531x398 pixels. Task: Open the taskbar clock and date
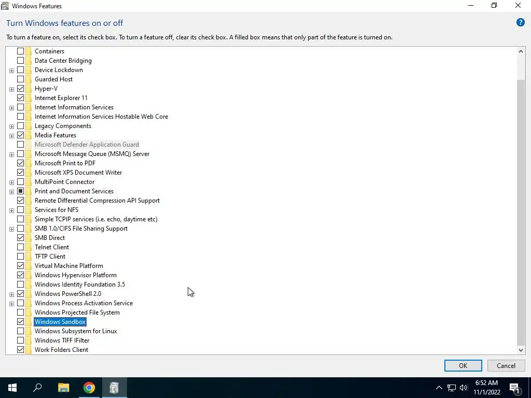click(x=487, y=388)
